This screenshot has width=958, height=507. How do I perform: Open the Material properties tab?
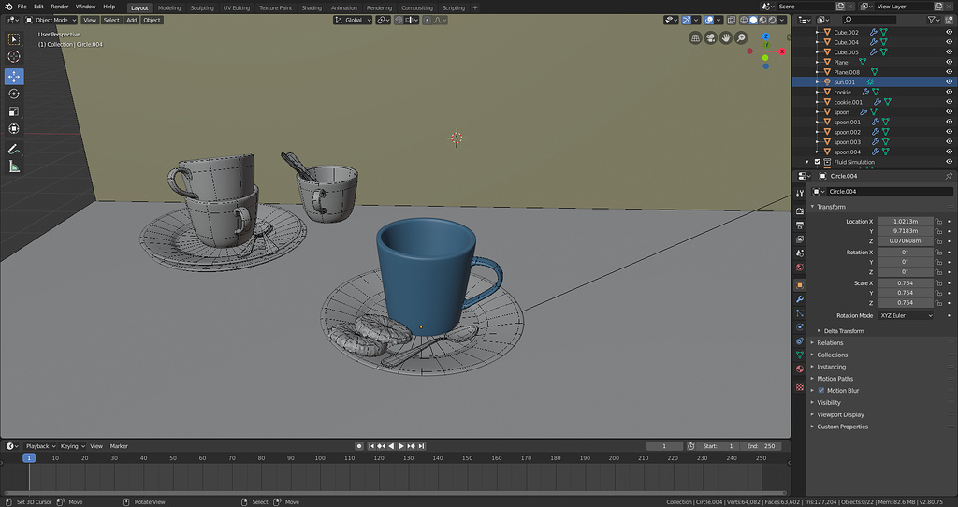pyautogui.click(x=800, y=369)
